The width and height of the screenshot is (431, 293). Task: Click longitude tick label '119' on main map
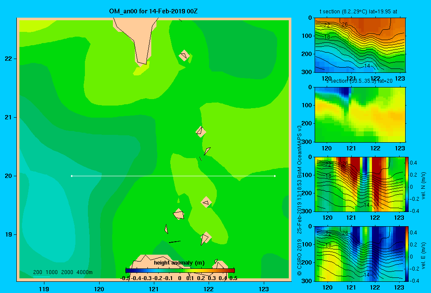44,289
